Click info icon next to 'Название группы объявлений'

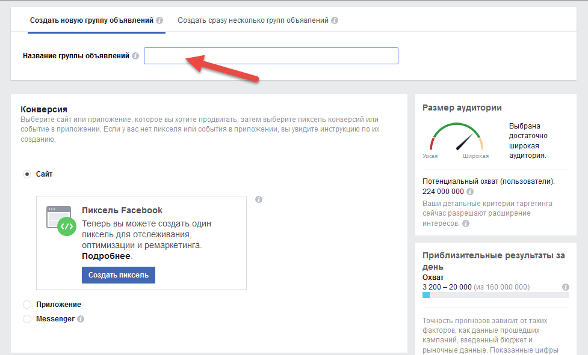(x=135, y=56)
